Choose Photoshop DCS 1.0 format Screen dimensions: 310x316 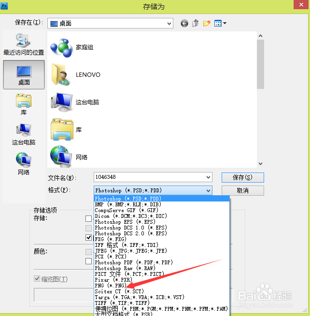(x=162, y=228)
